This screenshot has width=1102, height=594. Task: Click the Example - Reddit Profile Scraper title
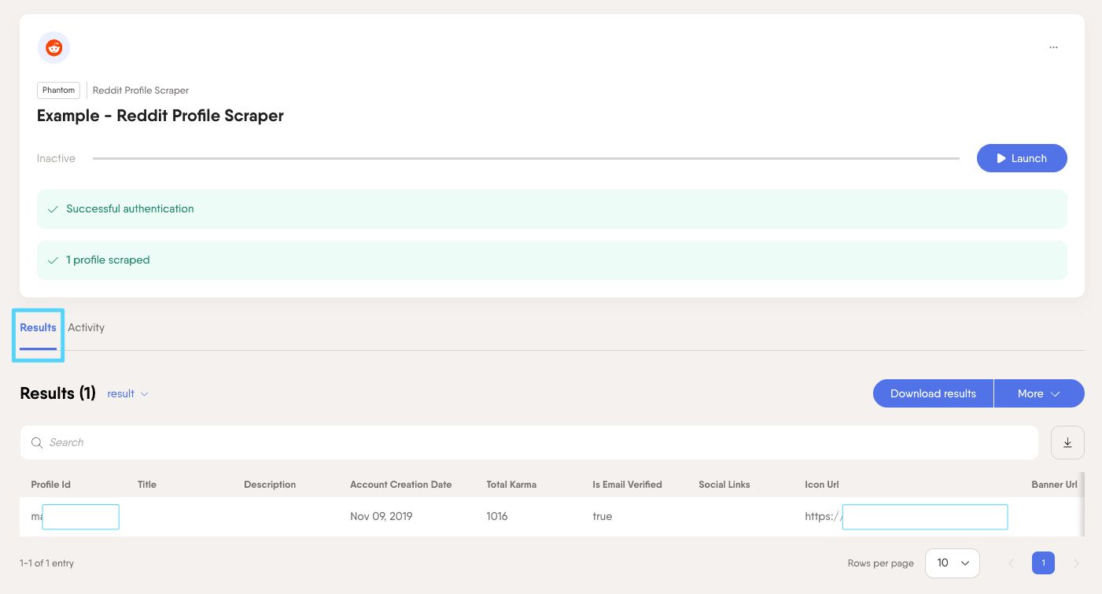click(x=160, y=116)
